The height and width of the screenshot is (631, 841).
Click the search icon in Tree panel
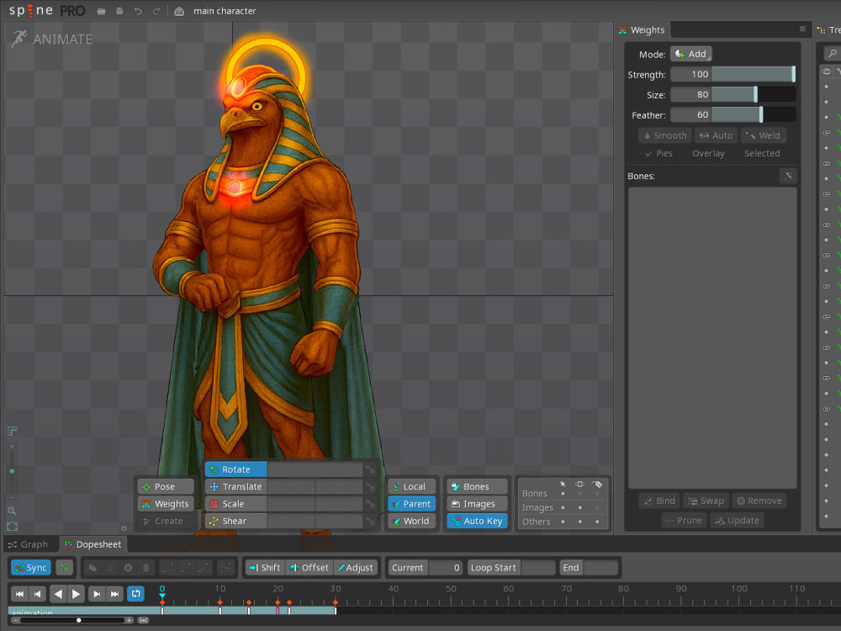pos(832,53)
